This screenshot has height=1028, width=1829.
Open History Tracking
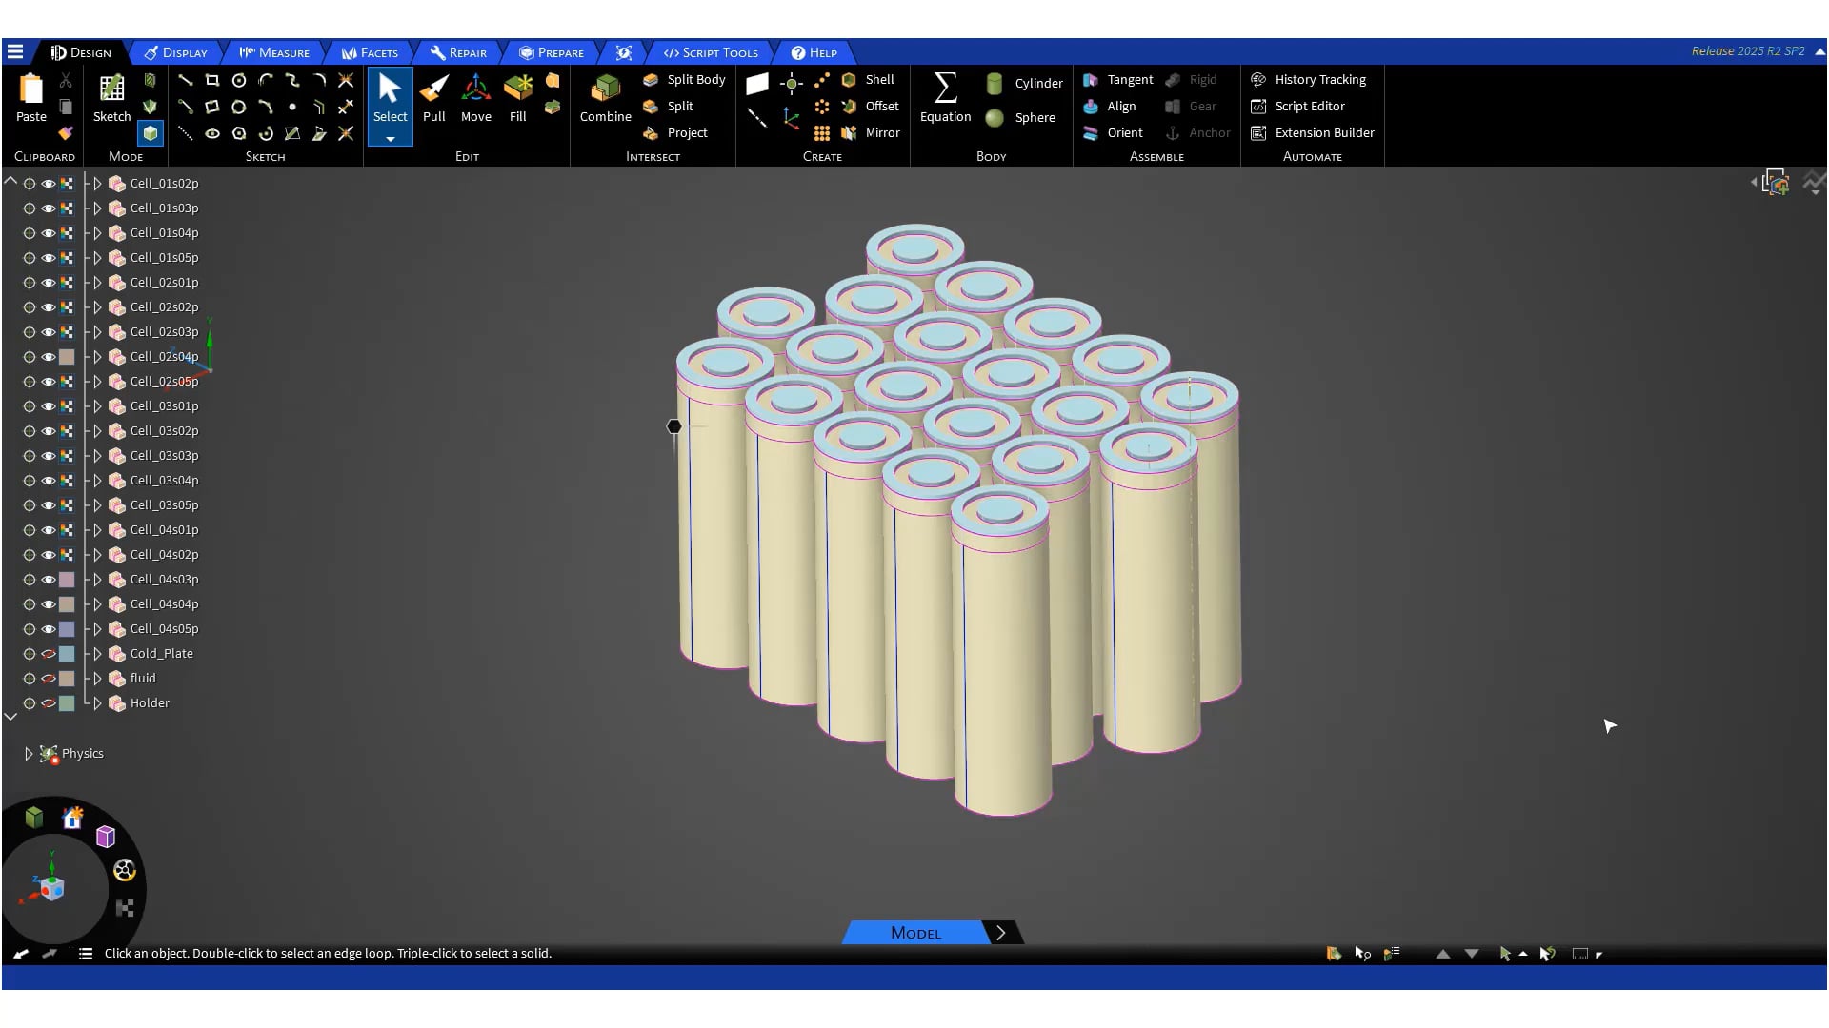(x=1308, y=80)
